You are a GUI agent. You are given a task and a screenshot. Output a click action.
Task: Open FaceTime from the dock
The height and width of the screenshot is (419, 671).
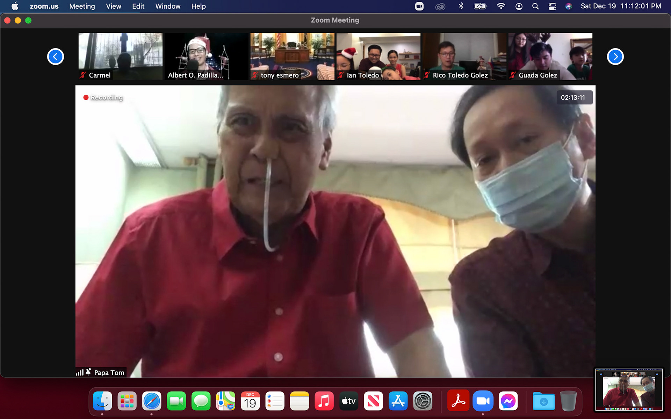pos(176,401)
